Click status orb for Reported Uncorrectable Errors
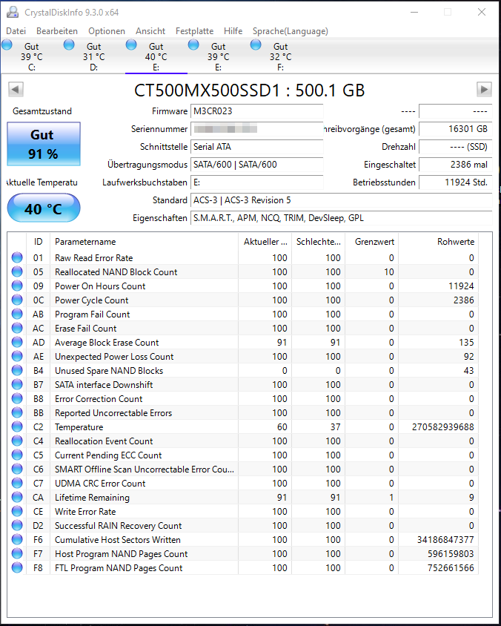The height and width of the screenshot is (626, 501). click(17, 413)
